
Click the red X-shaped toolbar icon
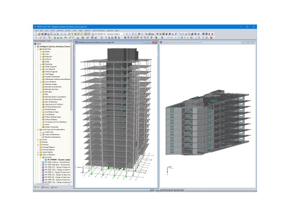click(x=189, y=34)
